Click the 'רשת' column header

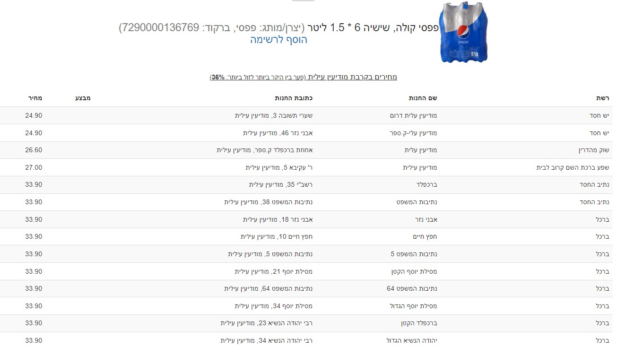pyautogui.click(x=603, y=98)
